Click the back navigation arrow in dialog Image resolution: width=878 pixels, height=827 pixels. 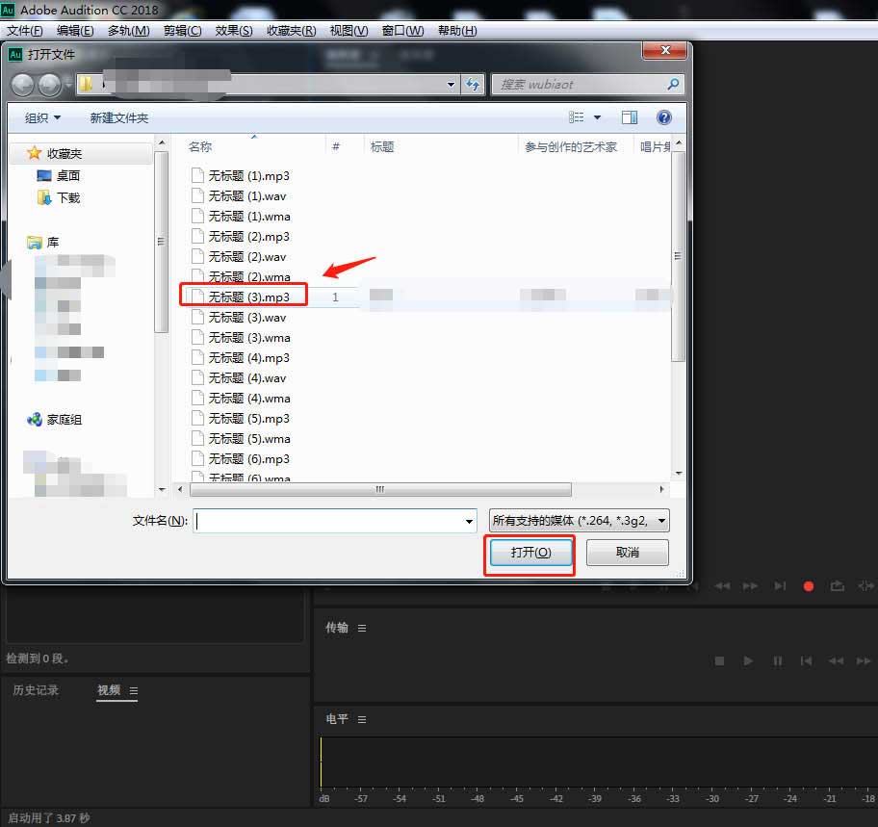tap(23, 85)
